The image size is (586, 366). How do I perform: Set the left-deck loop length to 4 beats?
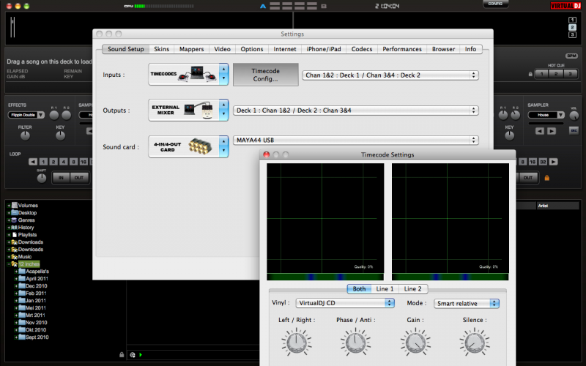click(64, 162)
